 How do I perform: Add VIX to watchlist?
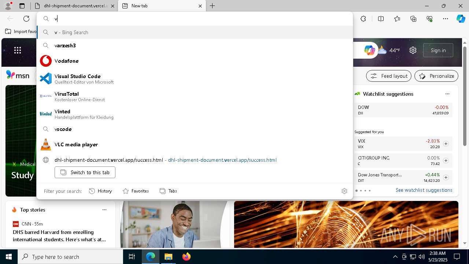pos(446,144)
